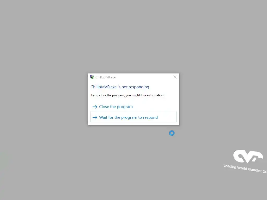Click the ChilloutVR logo on loading screen
267x200 pixels.
[x=248, y=156]
